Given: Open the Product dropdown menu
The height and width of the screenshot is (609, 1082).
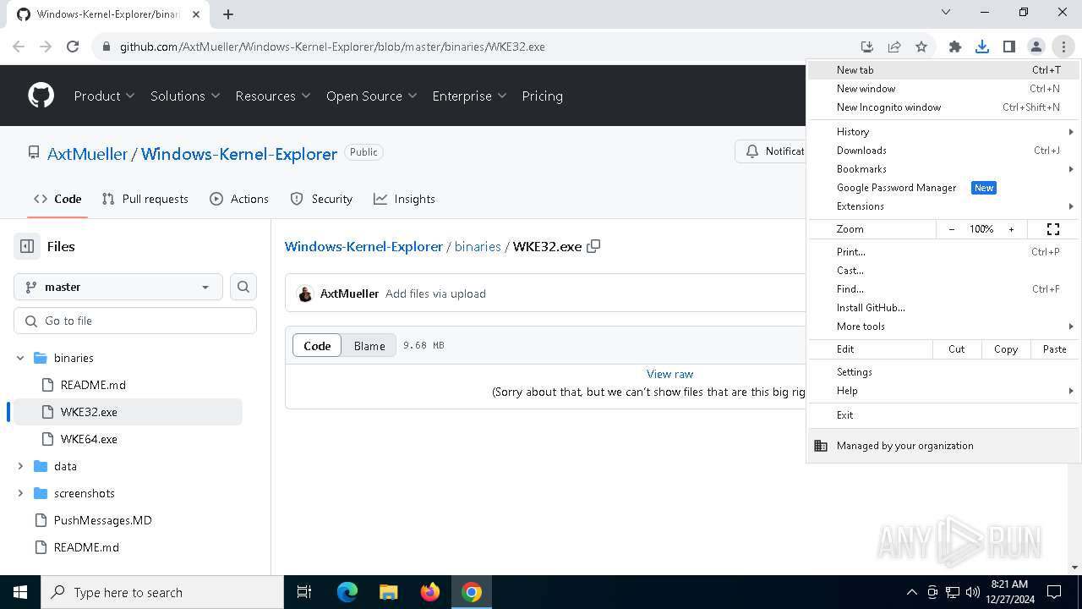Looking at the screenshot, I should click(x=104, y=96).
